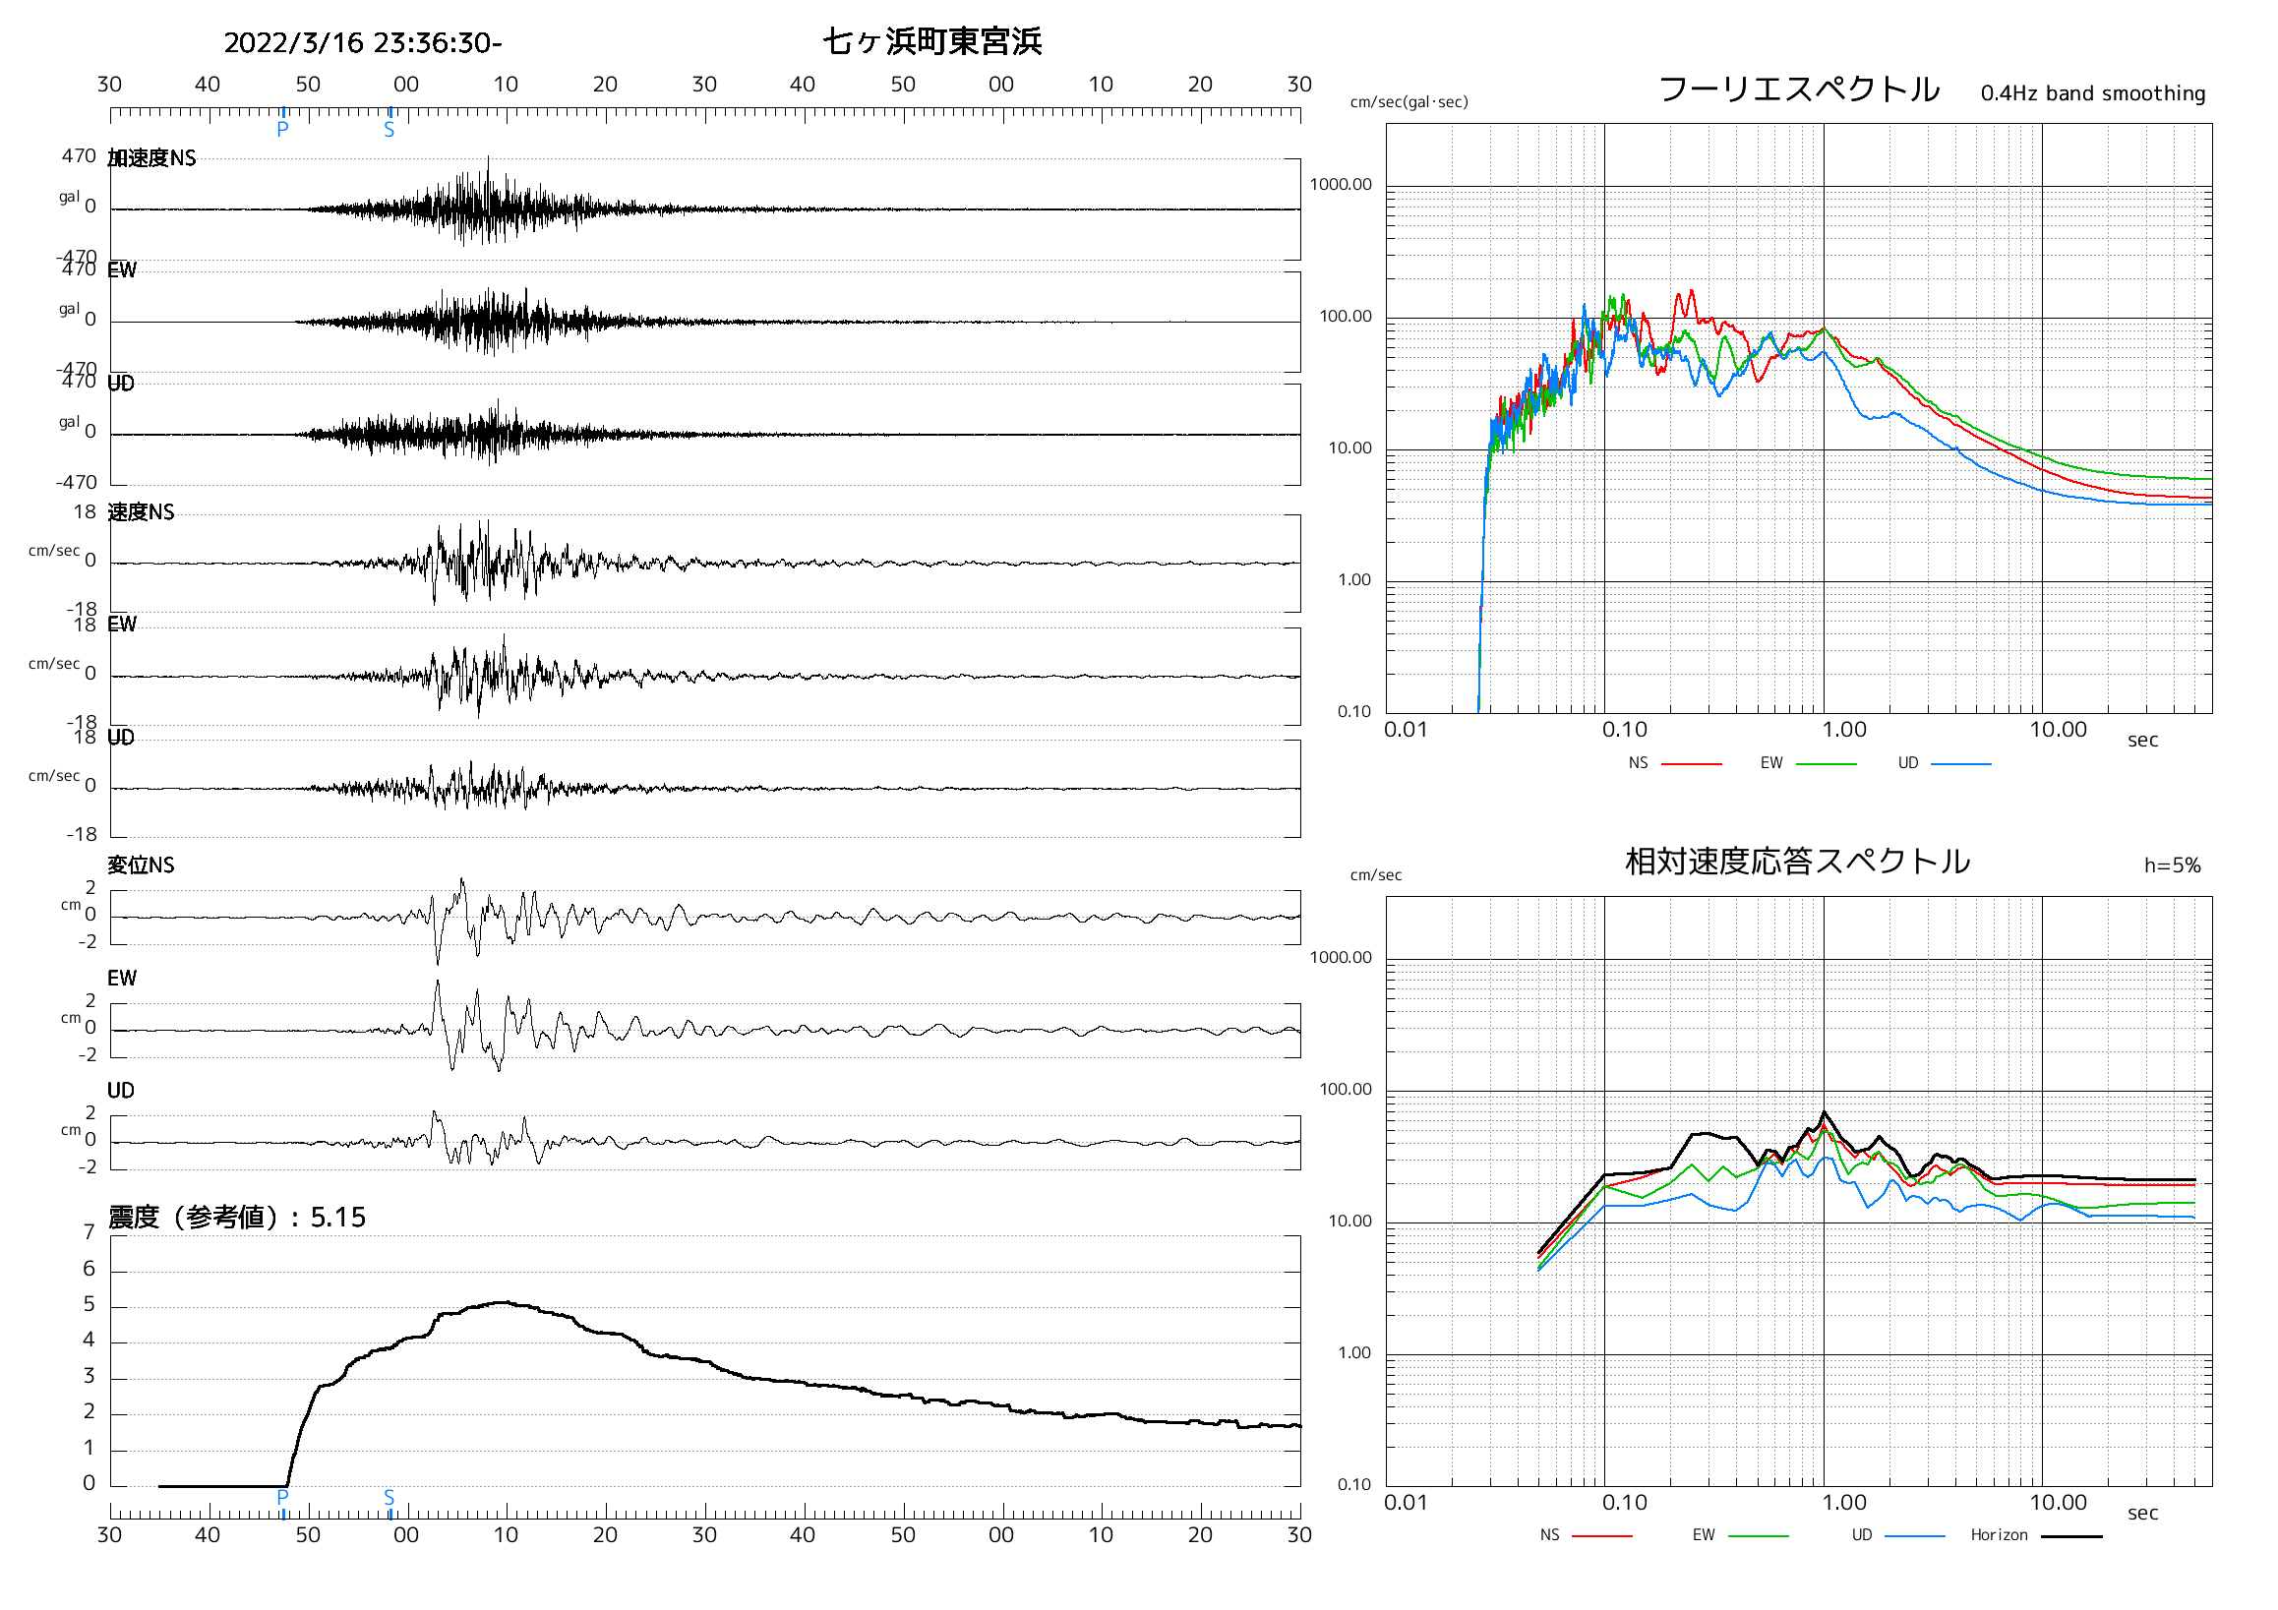Click the "cm/sec(gal·sec)" unit label
Viewport: 2278px width, 1610px height.
[1409, 102]
